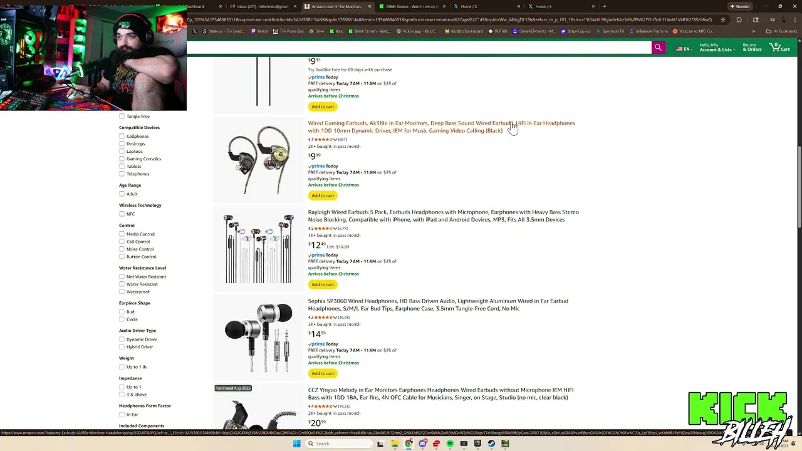Open the EN language dropdown

(684, 48)
